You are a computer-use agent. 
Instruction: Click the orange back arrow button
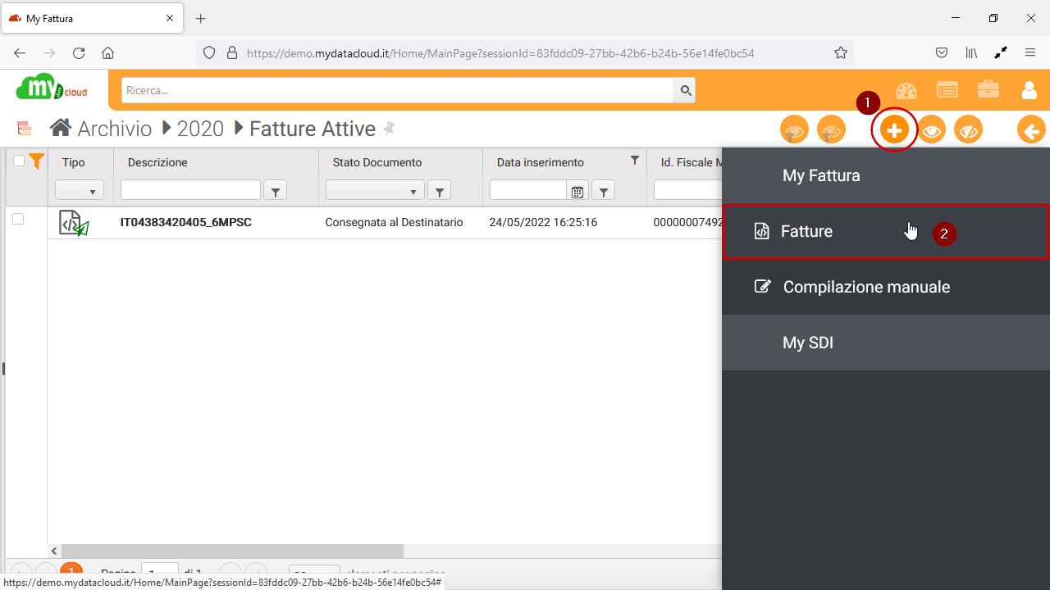(1031, 129)
